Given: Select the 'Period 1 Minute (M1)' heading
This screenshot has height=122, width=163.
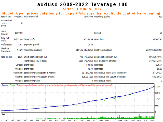Looking at the screenshot, I should (81, 9).
